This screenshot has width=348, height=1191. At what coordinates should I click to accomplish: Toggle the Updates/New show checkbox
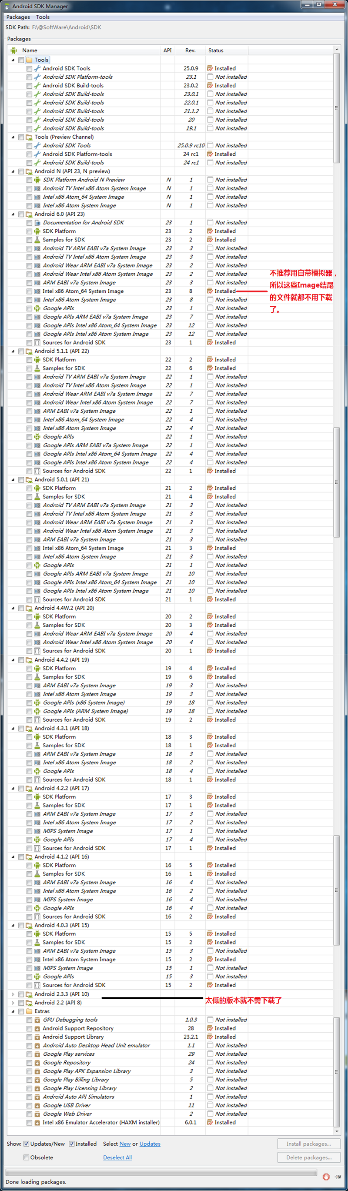click(x=27, y=1144)
